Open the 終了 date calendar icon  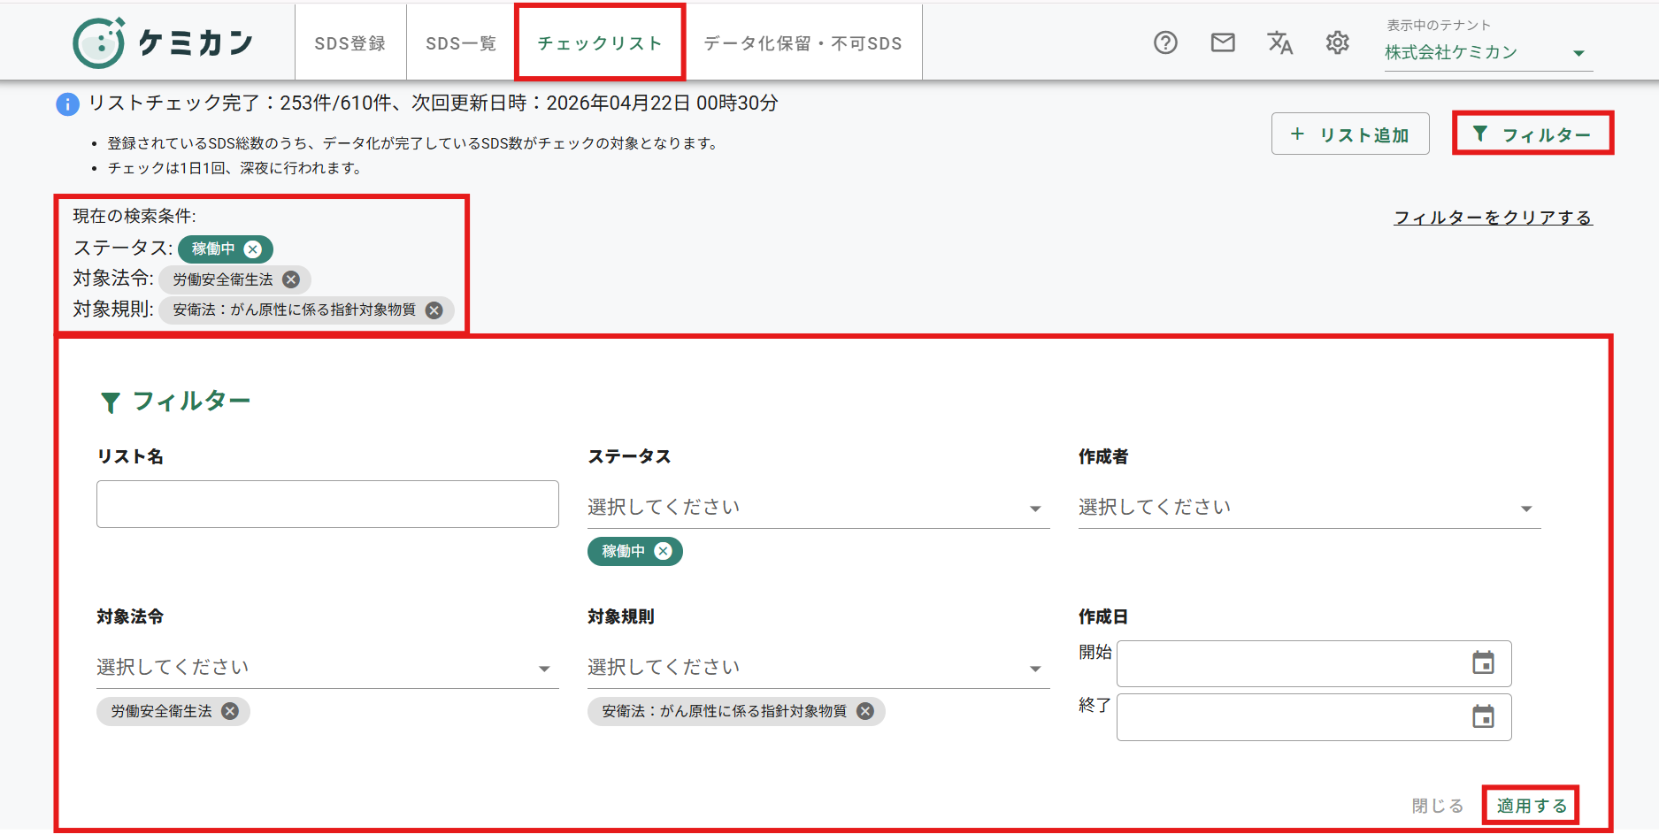(1483, 716)
